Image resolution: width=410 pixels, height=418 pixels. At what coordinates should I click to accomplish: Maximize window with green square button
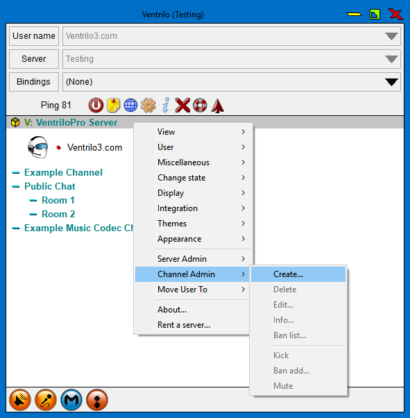(375, 14)
